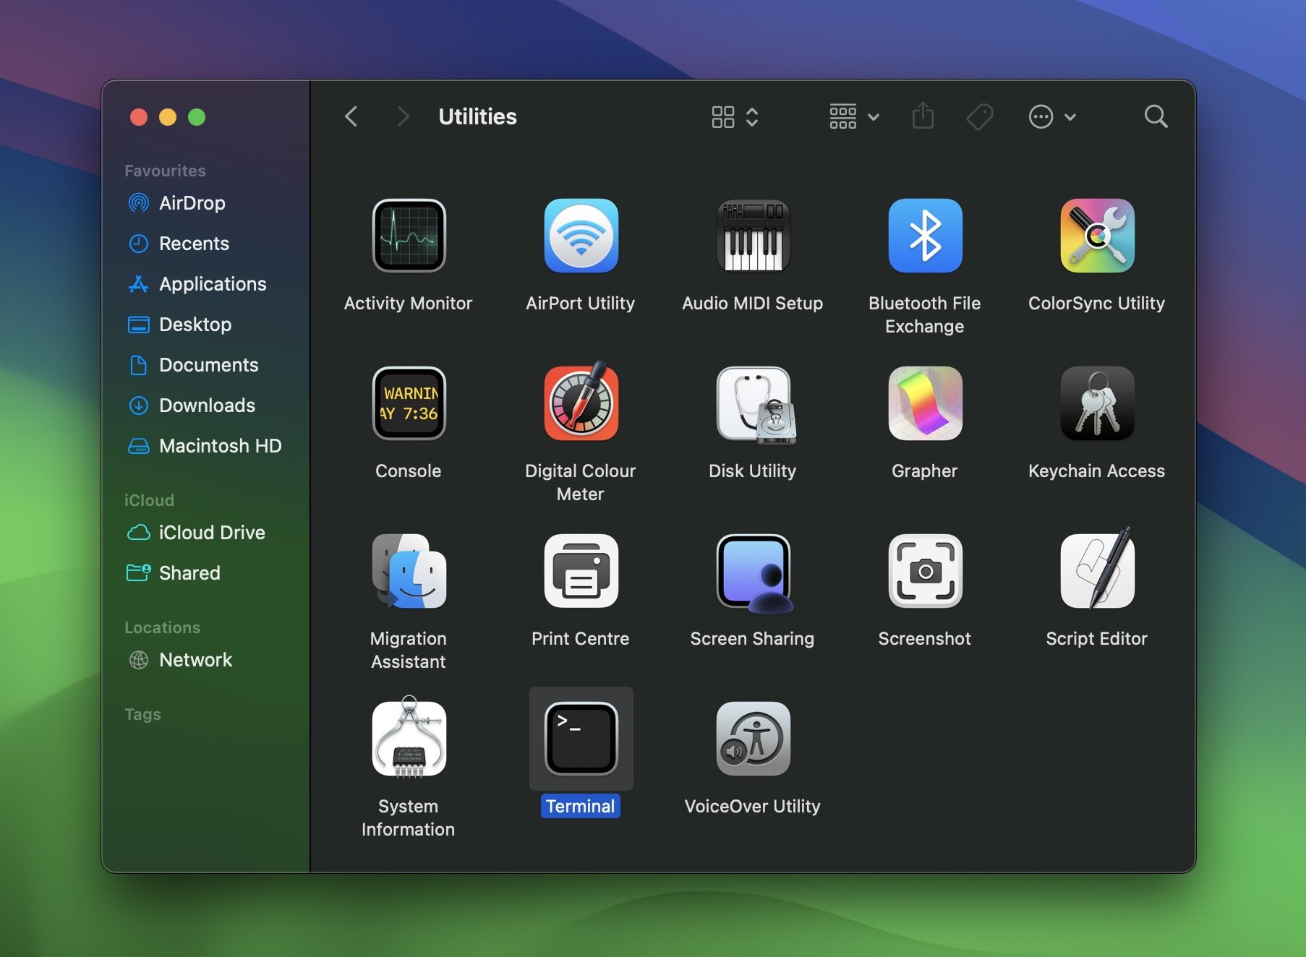Click the Keychain Access name label
1306x957 pixels.
1096,471
